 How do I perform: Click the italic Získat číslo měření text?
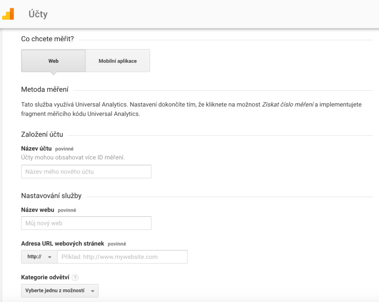(x=288, y=105)
